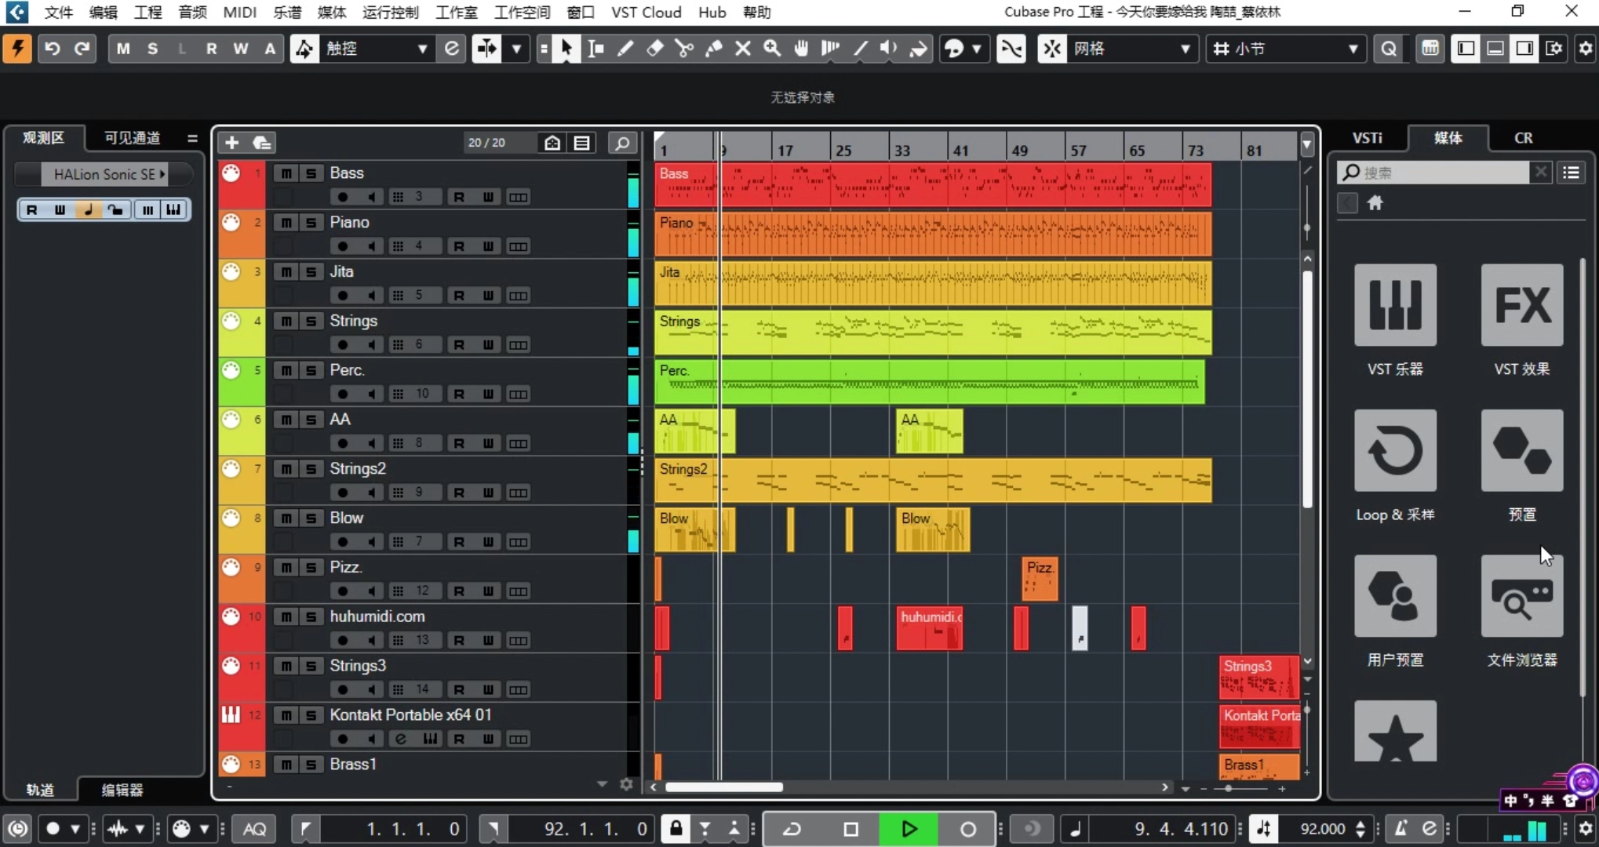The image size is (1599, 847).
Task: Switch to the CR tab
Action: [1523, 138]
